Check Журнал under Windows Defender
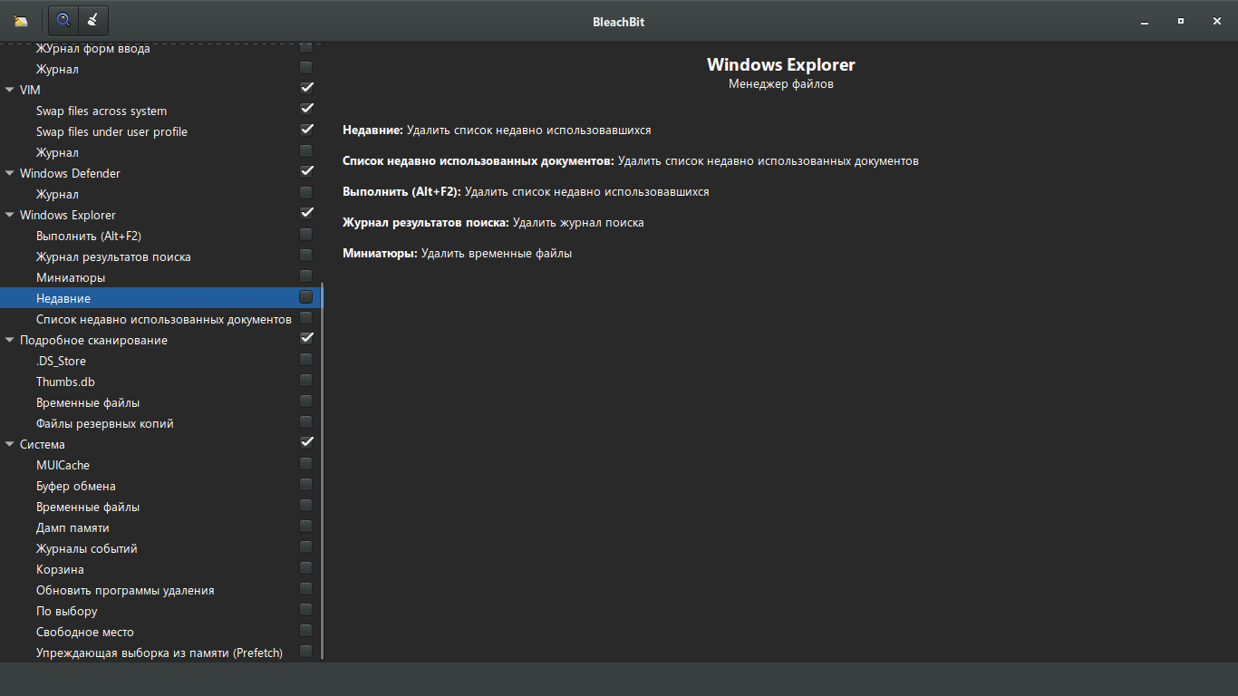The width and height of the screenshot is (1238, 696). [x=305, y=192]
